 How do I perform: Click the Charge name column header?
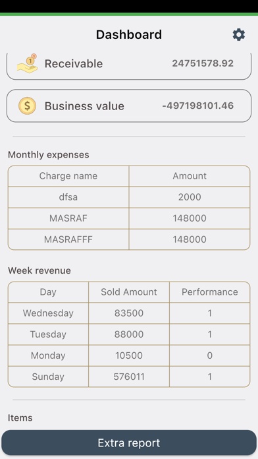pyautogui.click(x=68, y=176)
